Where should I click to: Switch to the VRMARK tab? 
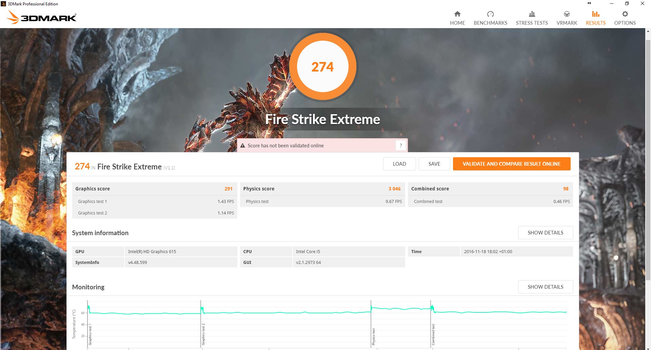[x=567, y=18]
